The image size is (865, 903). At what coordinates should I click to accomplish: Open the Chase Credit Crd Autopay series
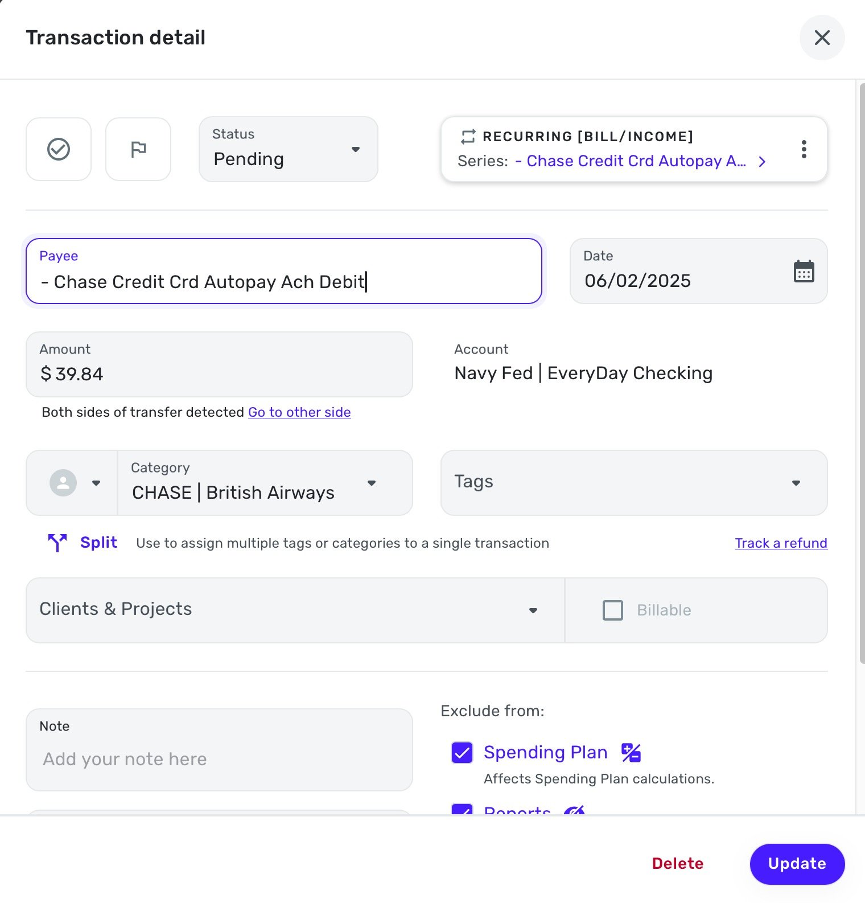(641, 161)
